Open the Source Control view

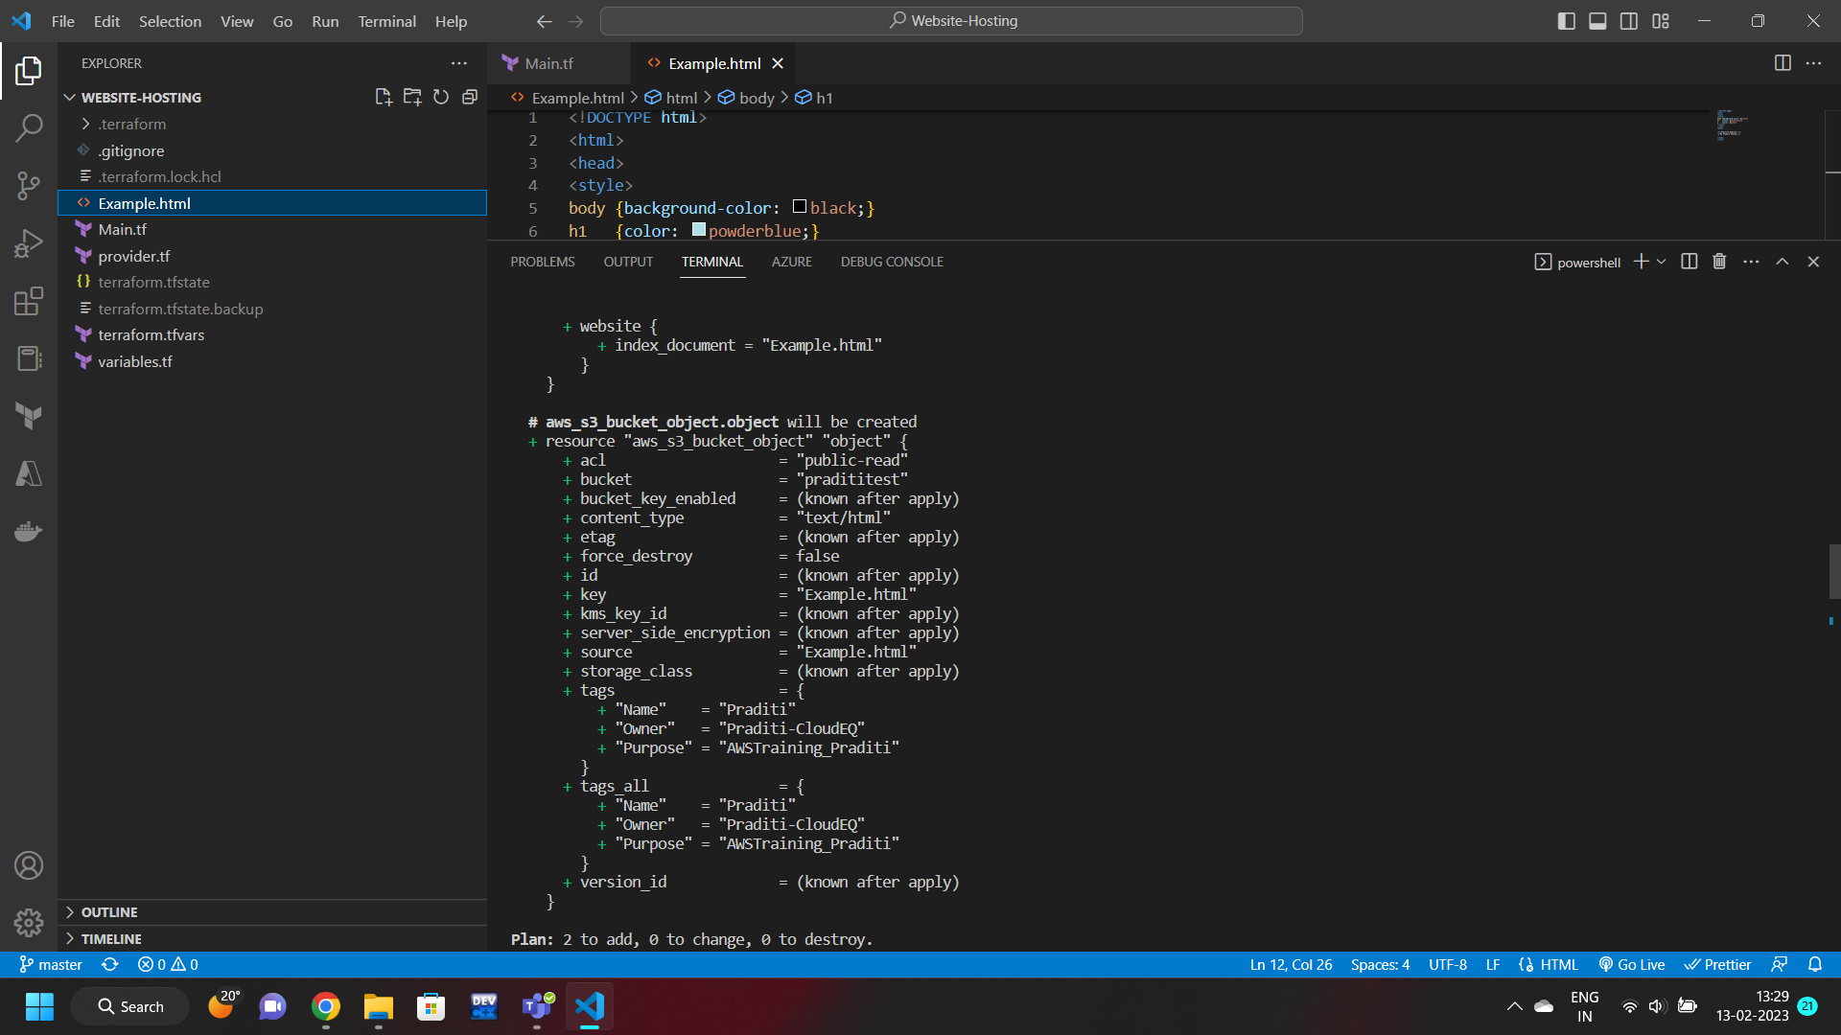coord(29,186)
